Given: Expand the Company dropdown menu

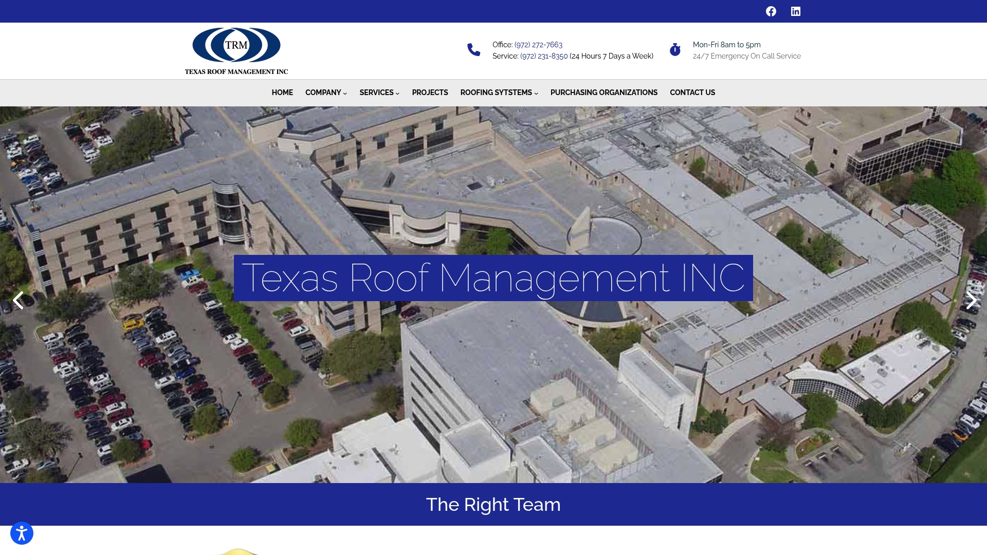Looking at the screenshot, I should pos(326,92).
